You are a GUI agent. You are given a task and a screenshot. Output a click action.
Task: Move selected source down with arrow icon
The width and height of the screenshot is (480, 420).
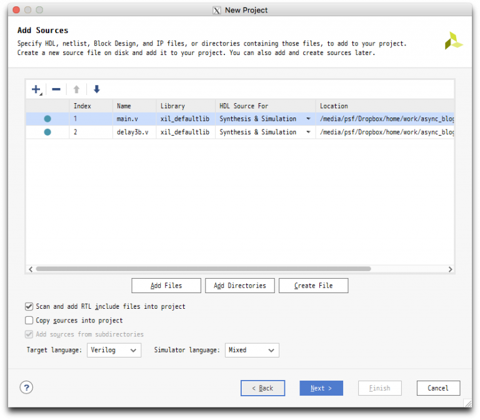96,89
